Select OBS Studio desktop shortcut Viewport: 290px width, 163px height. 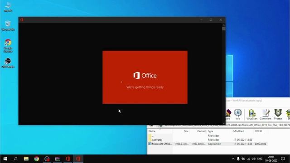pos(8,63)
